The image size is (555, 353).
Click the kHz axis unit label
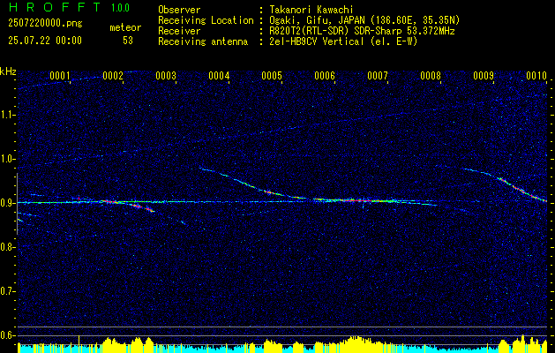(8, 71)
